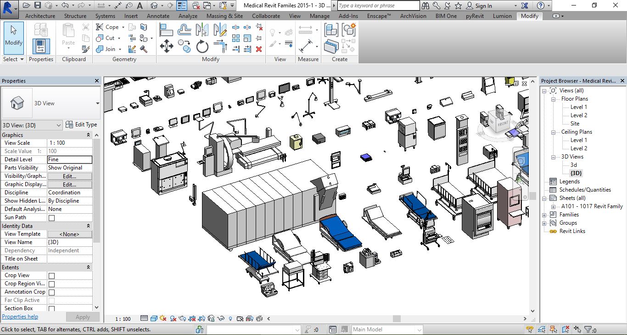Viewport: 627px width, 335px height.
Task: Click the Measure Between Two References icon
Action: point(305,30)
